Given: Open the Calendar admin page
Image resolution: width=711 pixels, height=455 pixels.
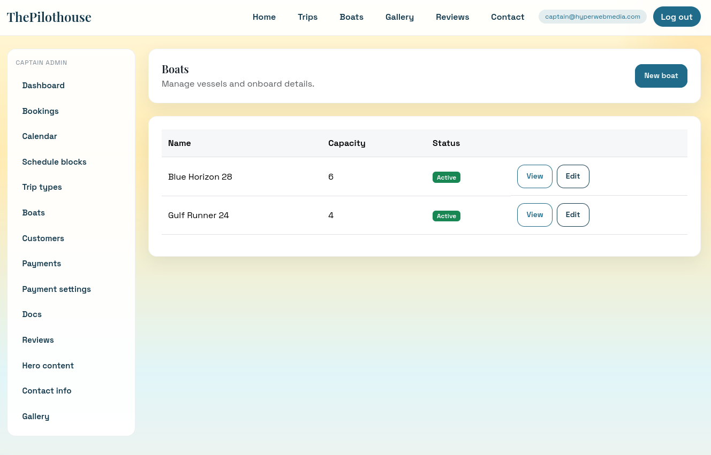Looking at the screenshot, I should (40, 136).
